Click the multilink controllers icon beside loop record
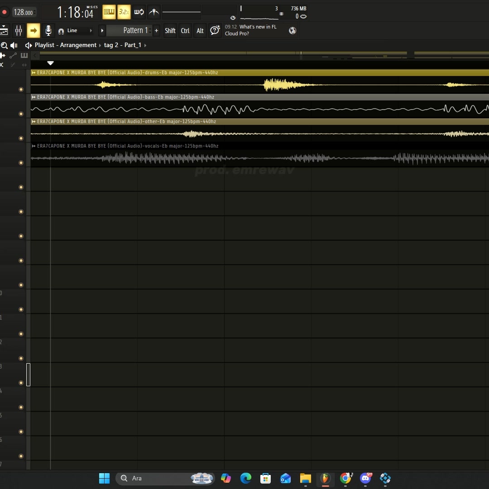The image size is (489, 489). (x=154, y=12)
